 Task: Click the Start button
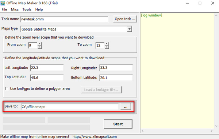click(x=118, y=124)
